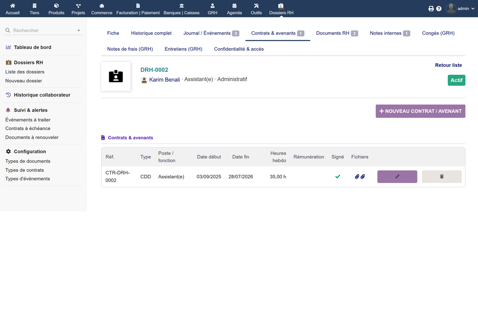
Task: Switch to Documents RH tab
Action: click(x=337, y=33)
